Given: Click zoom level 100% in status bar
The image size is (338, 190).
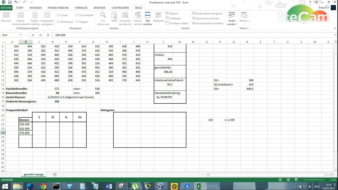Looking at the screenshot, I should [x=333, y=180].
